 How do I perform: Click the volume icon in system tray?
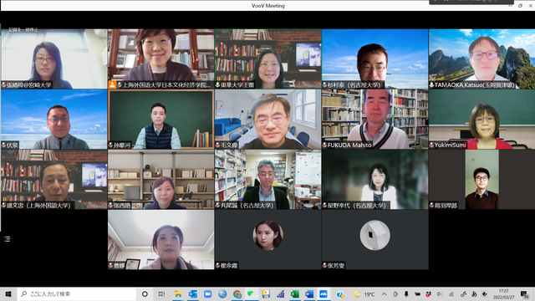click(x=440, y=293)
